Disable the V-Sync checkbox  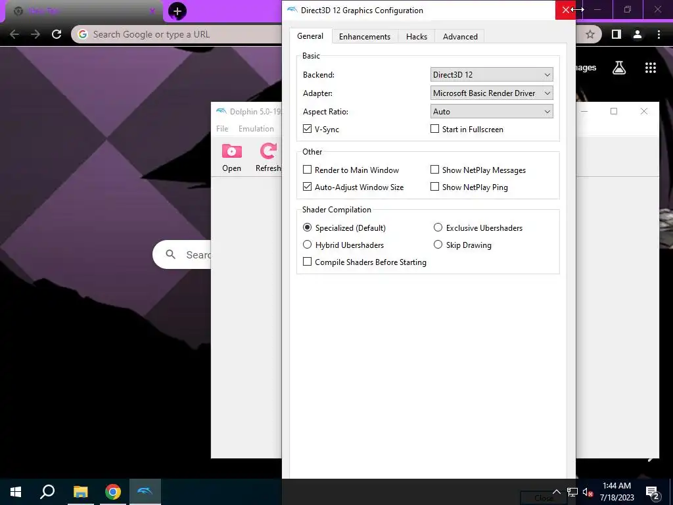307,129
